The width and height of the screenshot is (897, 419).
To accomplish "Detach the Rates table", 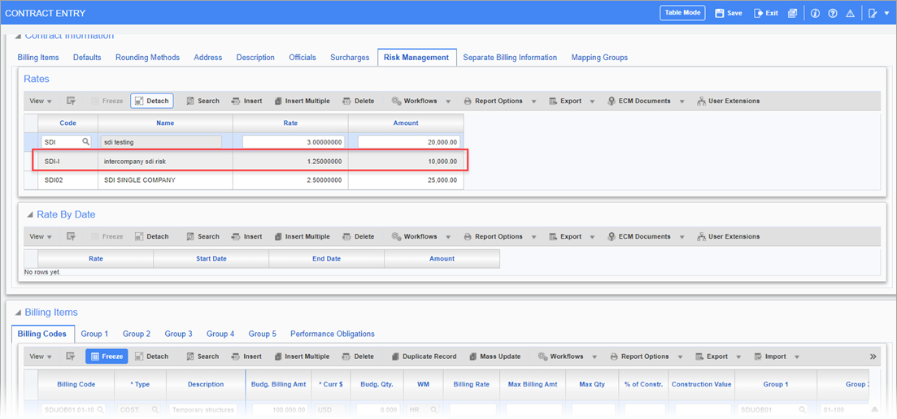I will (x=151, y=101).
